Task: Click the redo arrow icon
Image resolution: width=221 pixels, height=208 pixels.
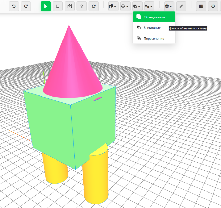Action: pyautogui.click(x=26, y=6)
